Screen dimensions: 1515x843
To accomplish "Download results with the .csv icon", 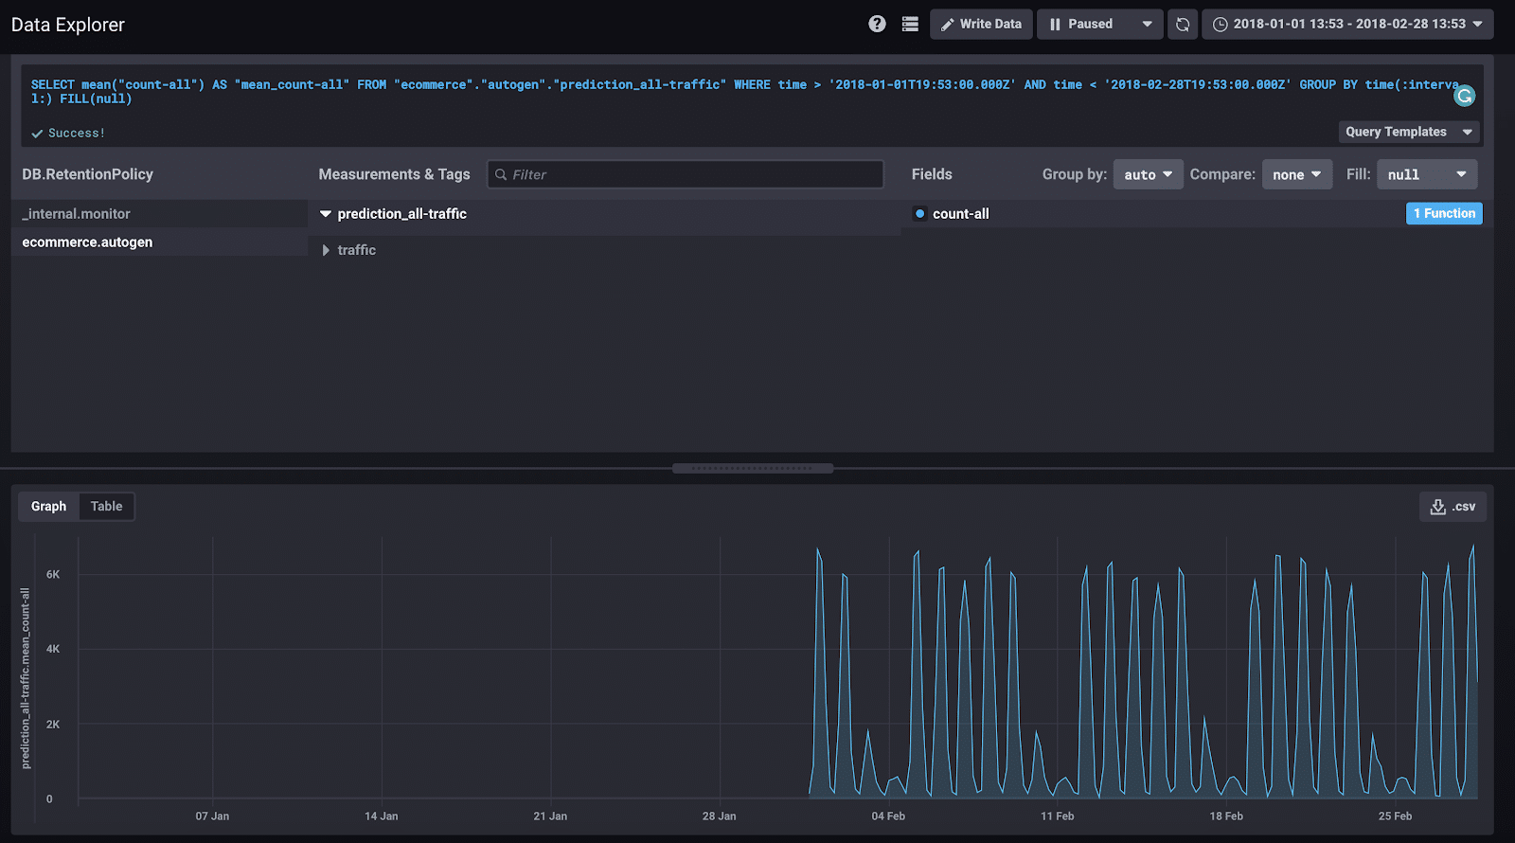I will pyautogui.click(x=1453, y=507).
